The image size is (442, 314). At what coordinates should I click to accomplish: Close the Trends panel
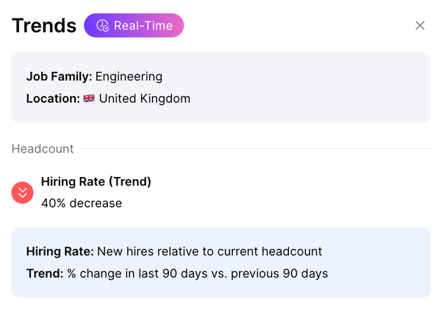pos(420,26)
